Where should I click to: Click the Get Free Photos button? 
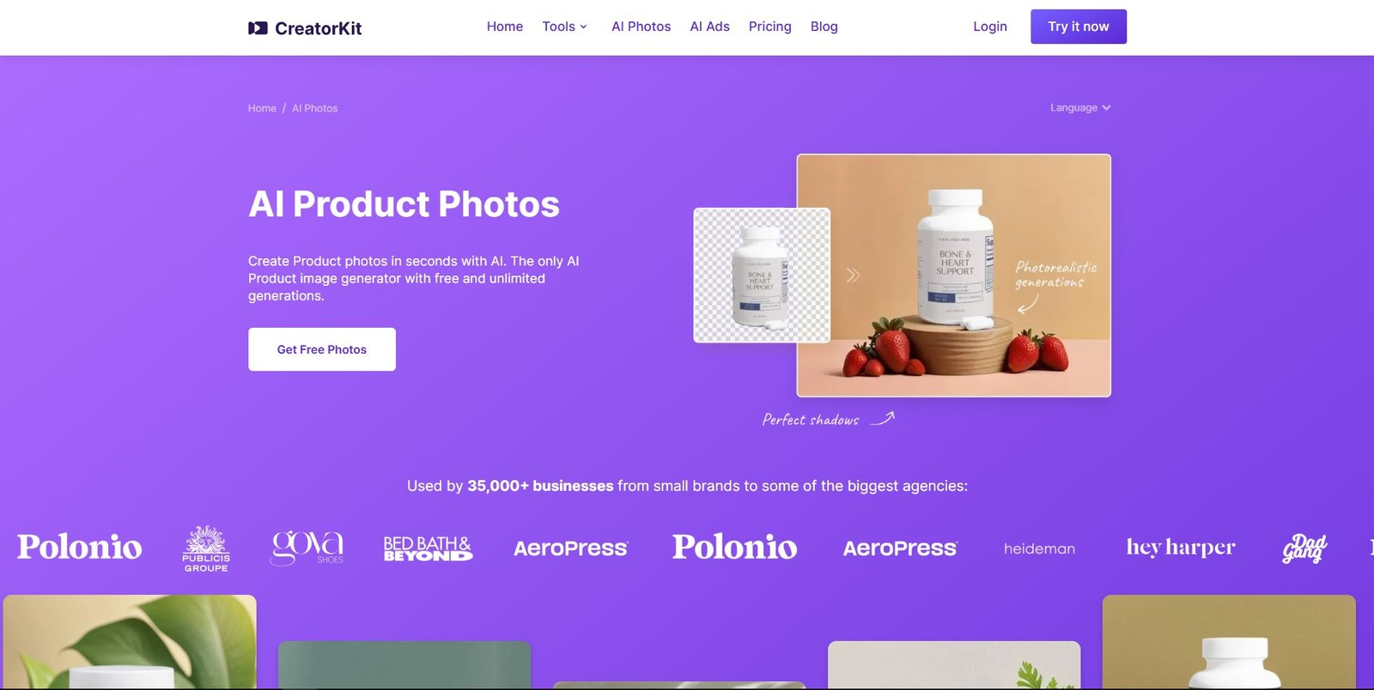(x=322, y=349)
